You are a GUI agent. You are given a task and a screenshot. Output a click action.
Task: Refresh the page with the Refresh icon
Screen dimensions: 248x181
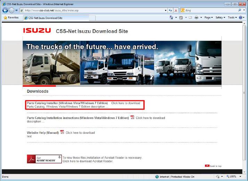click(170, 10)
